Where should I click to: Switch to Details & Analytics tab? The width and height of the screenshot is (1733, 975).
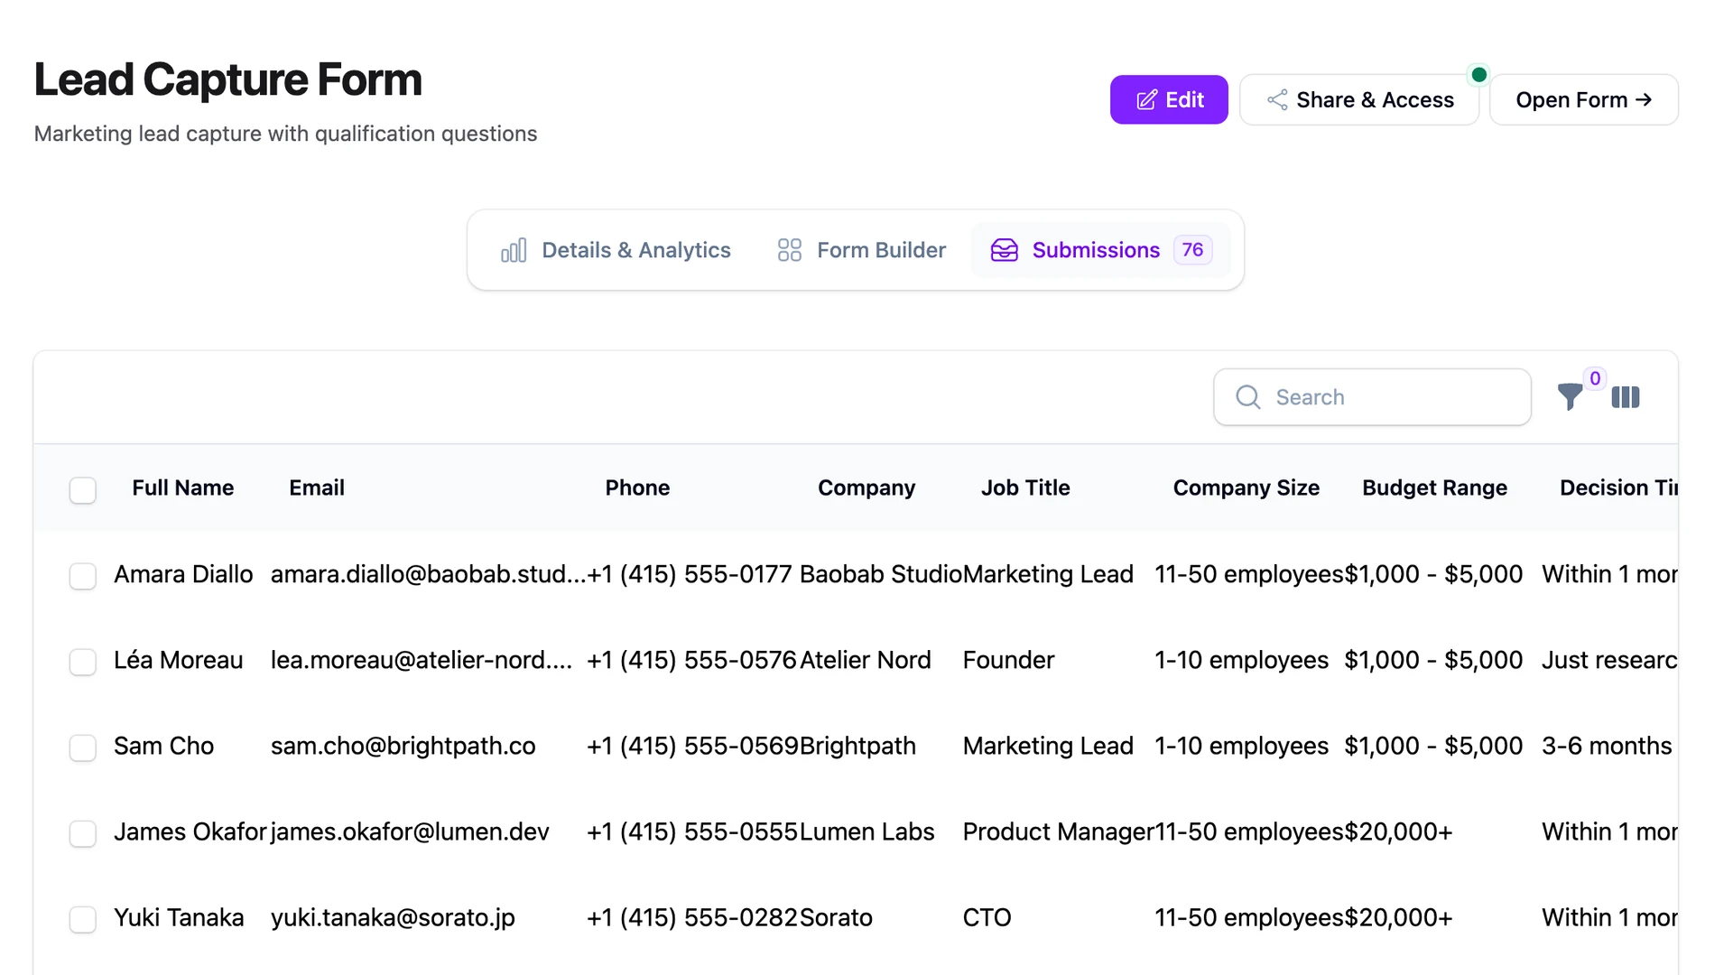(x=616, y=250)
